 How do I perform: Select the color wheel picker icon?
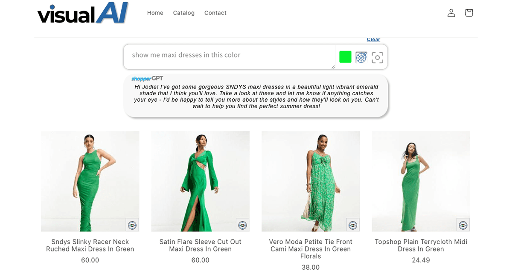click(x=361, y=57)
